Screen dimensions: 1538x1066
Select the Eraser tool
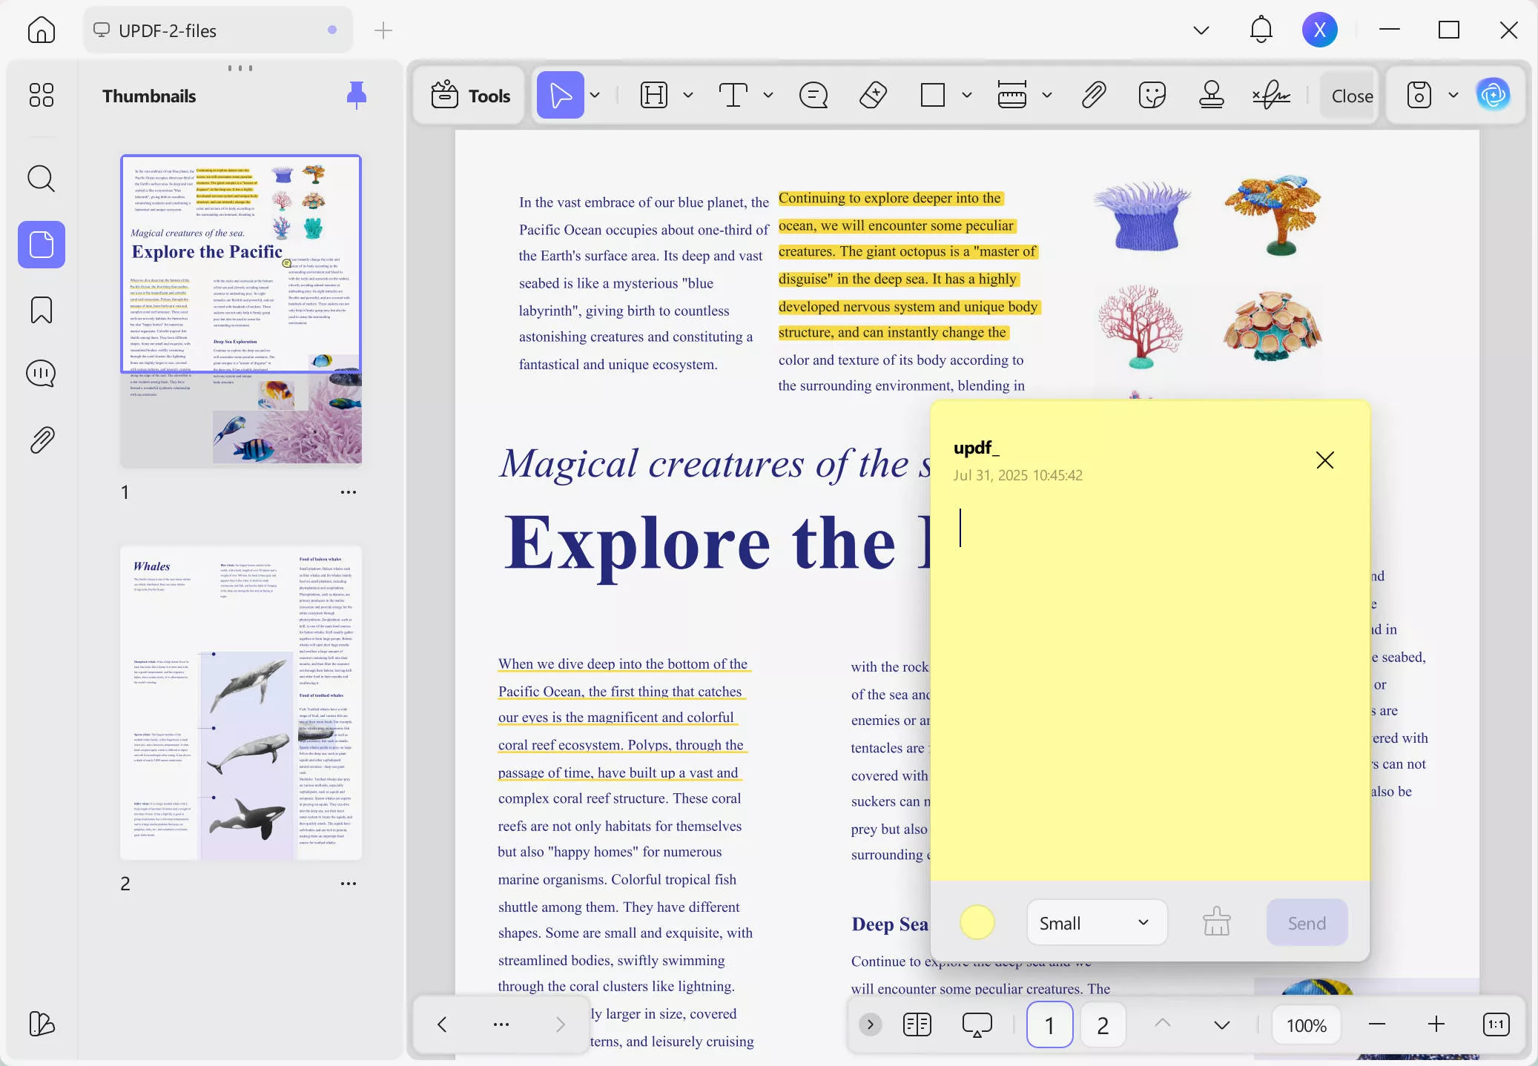[872, 95]
